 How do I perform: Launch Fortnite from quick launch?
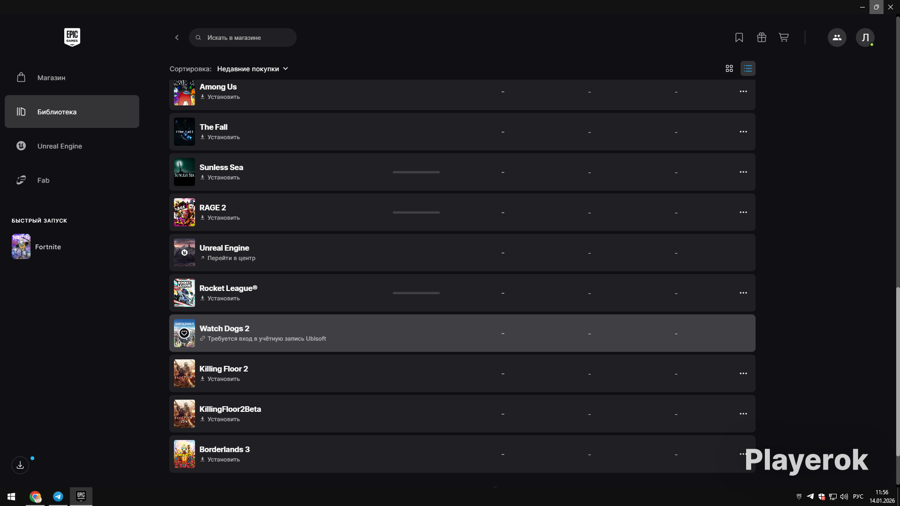coord(36,246)
